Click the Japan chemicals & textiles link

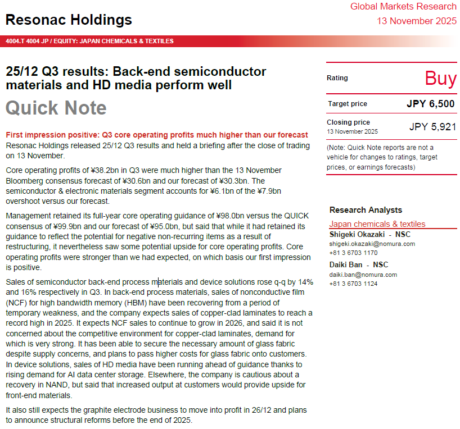coord(377,224)
